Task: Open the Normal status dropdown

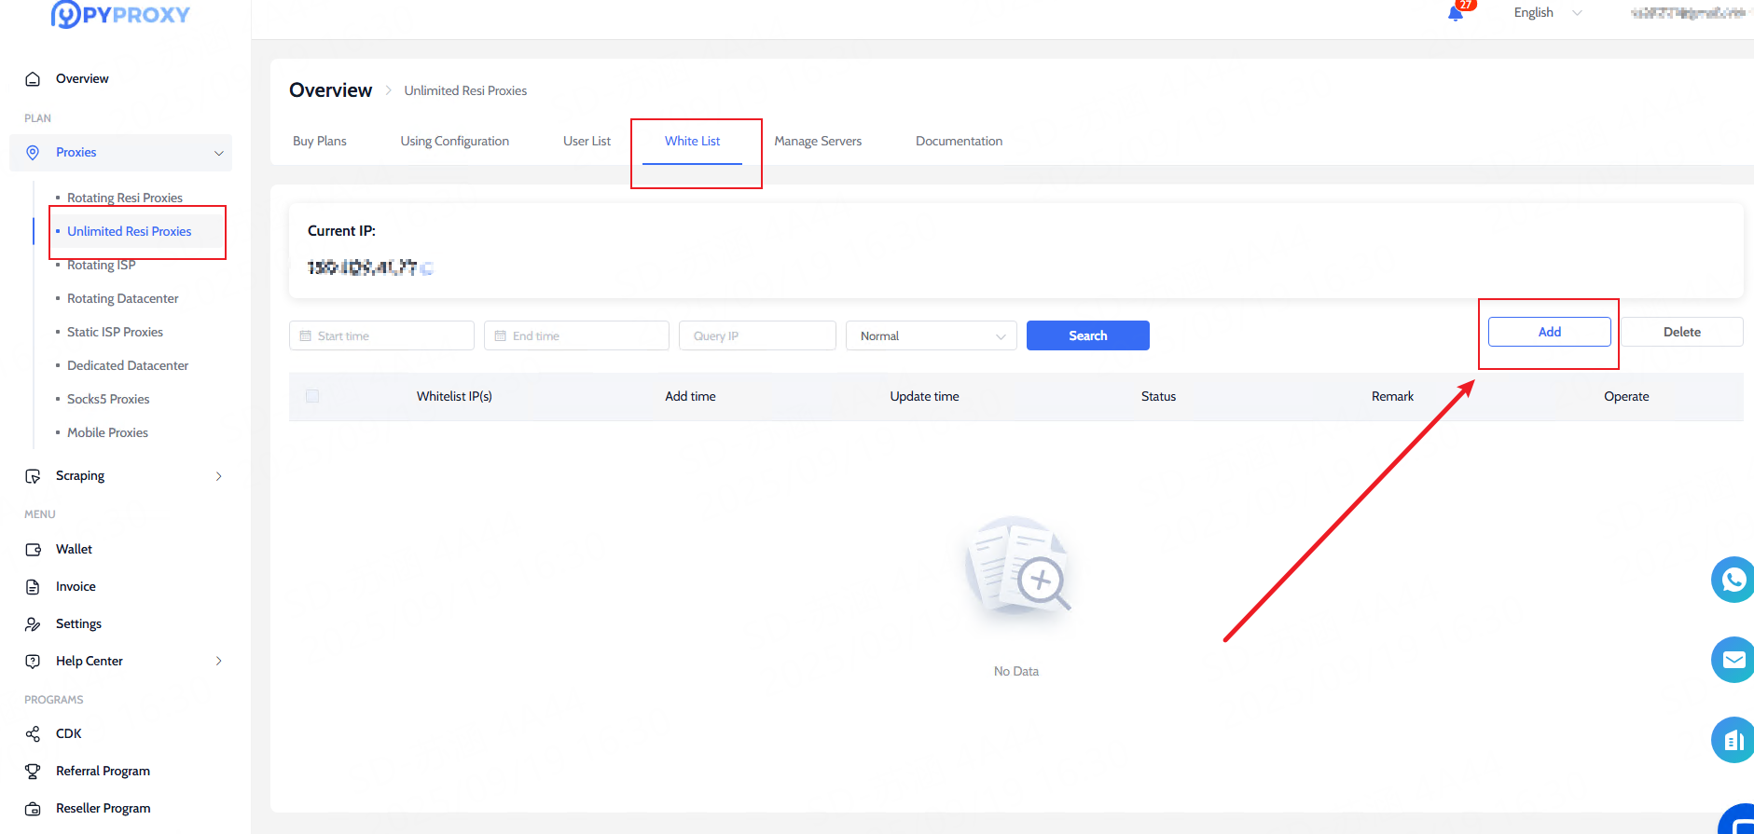Action: (x=931, y=335)
